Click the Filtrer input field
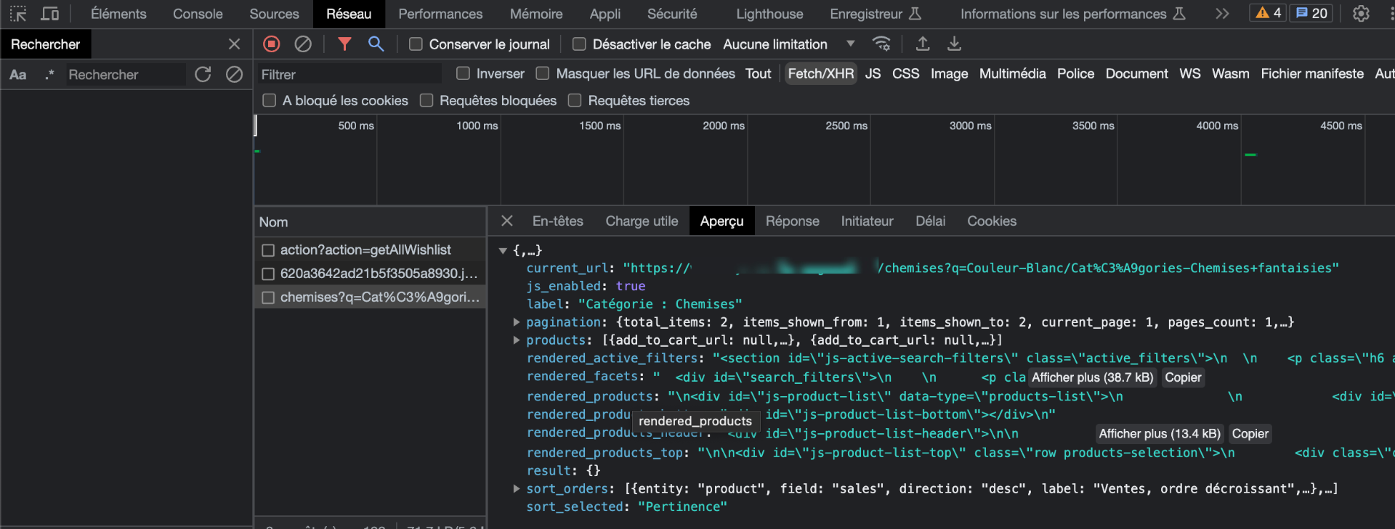1395x529 pixels. click(x=349, y=74)
